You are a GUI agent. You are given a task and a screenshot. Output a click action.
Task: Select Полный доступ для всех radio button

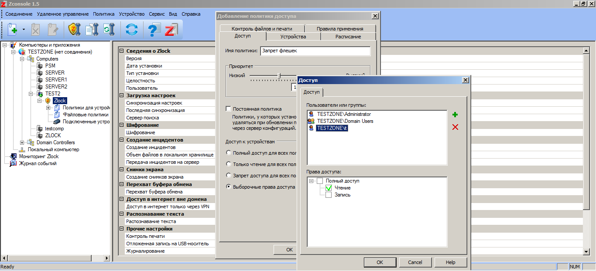point(229,153)
